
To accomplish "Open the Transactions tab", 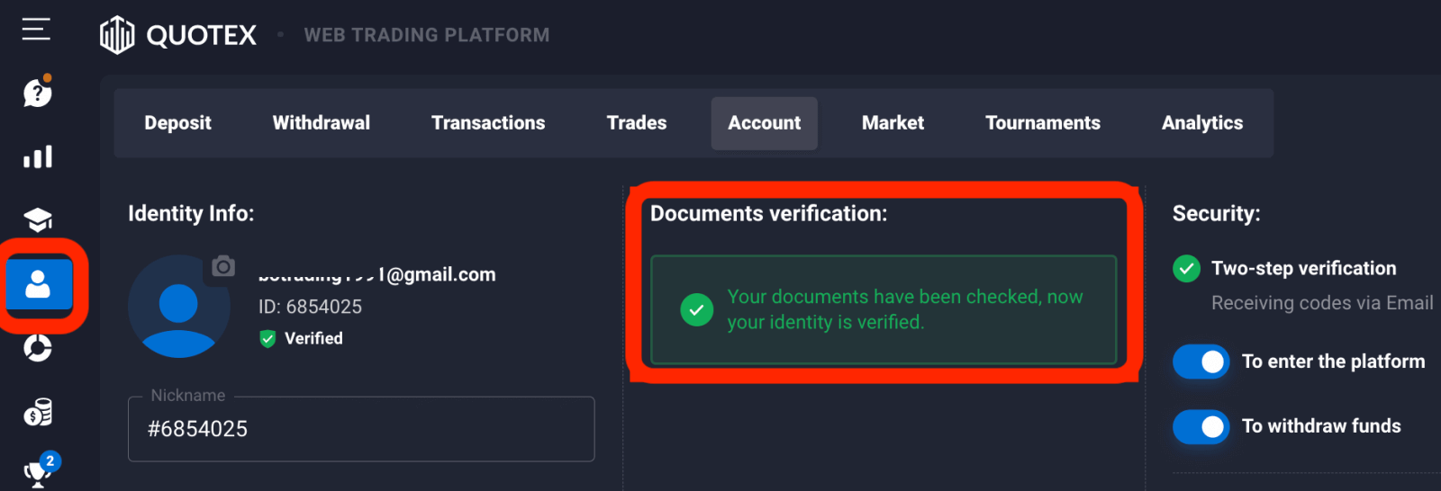I will 488,123.
